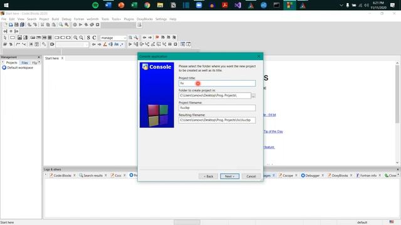Click the highlight marker pen icon

coord(105,44)
